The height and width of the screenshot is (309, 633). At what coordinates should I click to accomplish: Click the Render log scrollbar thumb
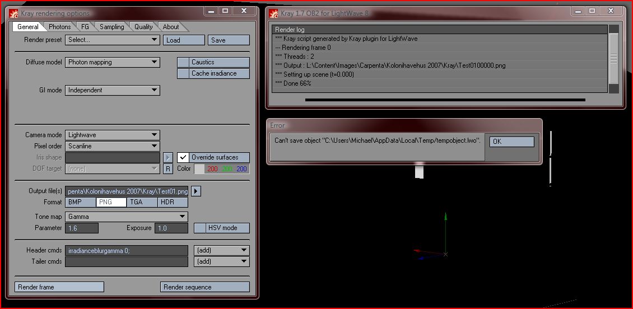[613, 58]
